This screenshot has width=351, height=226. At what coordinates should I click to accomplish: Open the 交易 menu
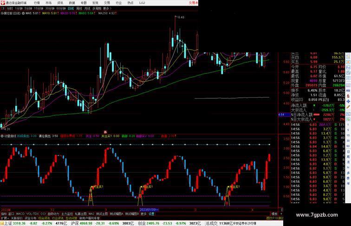[x=107, y=3]
